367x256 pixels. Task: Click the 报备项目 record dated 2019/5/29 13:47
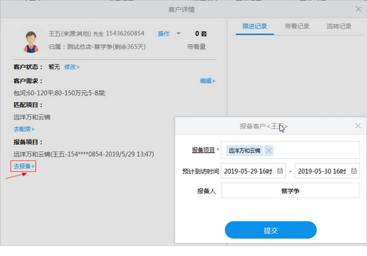[83, 154]
